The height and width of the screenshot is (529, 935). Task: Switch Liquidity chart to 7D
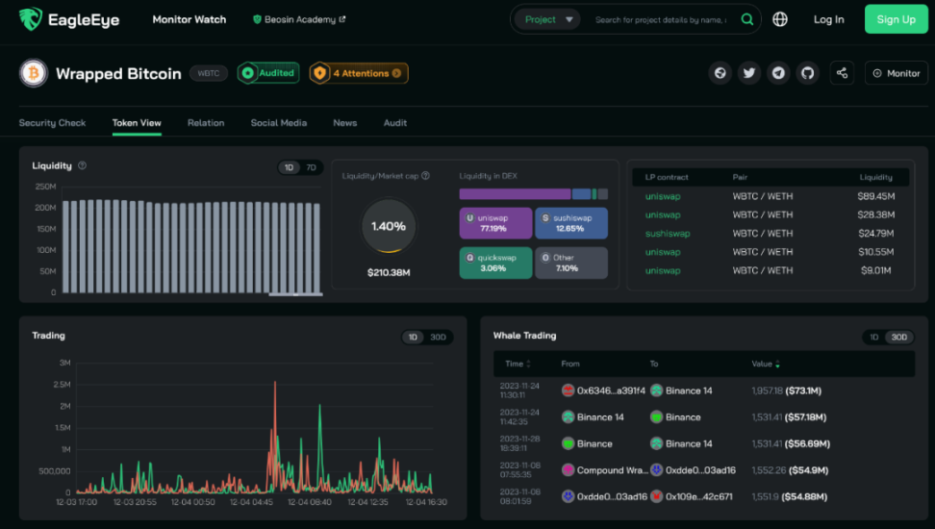tap(311, 167)
